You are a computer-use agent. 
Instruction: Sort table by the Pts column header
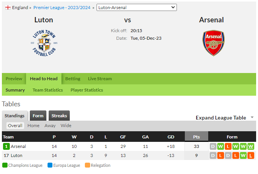197,137
